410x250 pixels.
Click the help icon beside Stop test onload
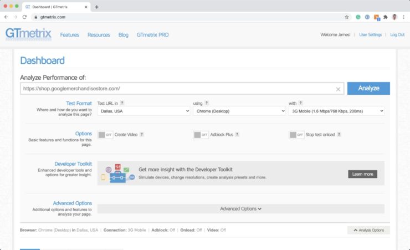(339, 134)
